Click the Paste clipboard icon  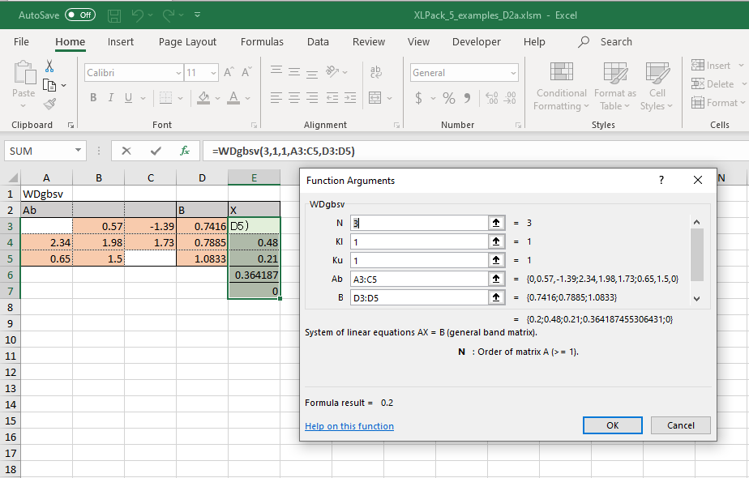[x=24, y=73]
